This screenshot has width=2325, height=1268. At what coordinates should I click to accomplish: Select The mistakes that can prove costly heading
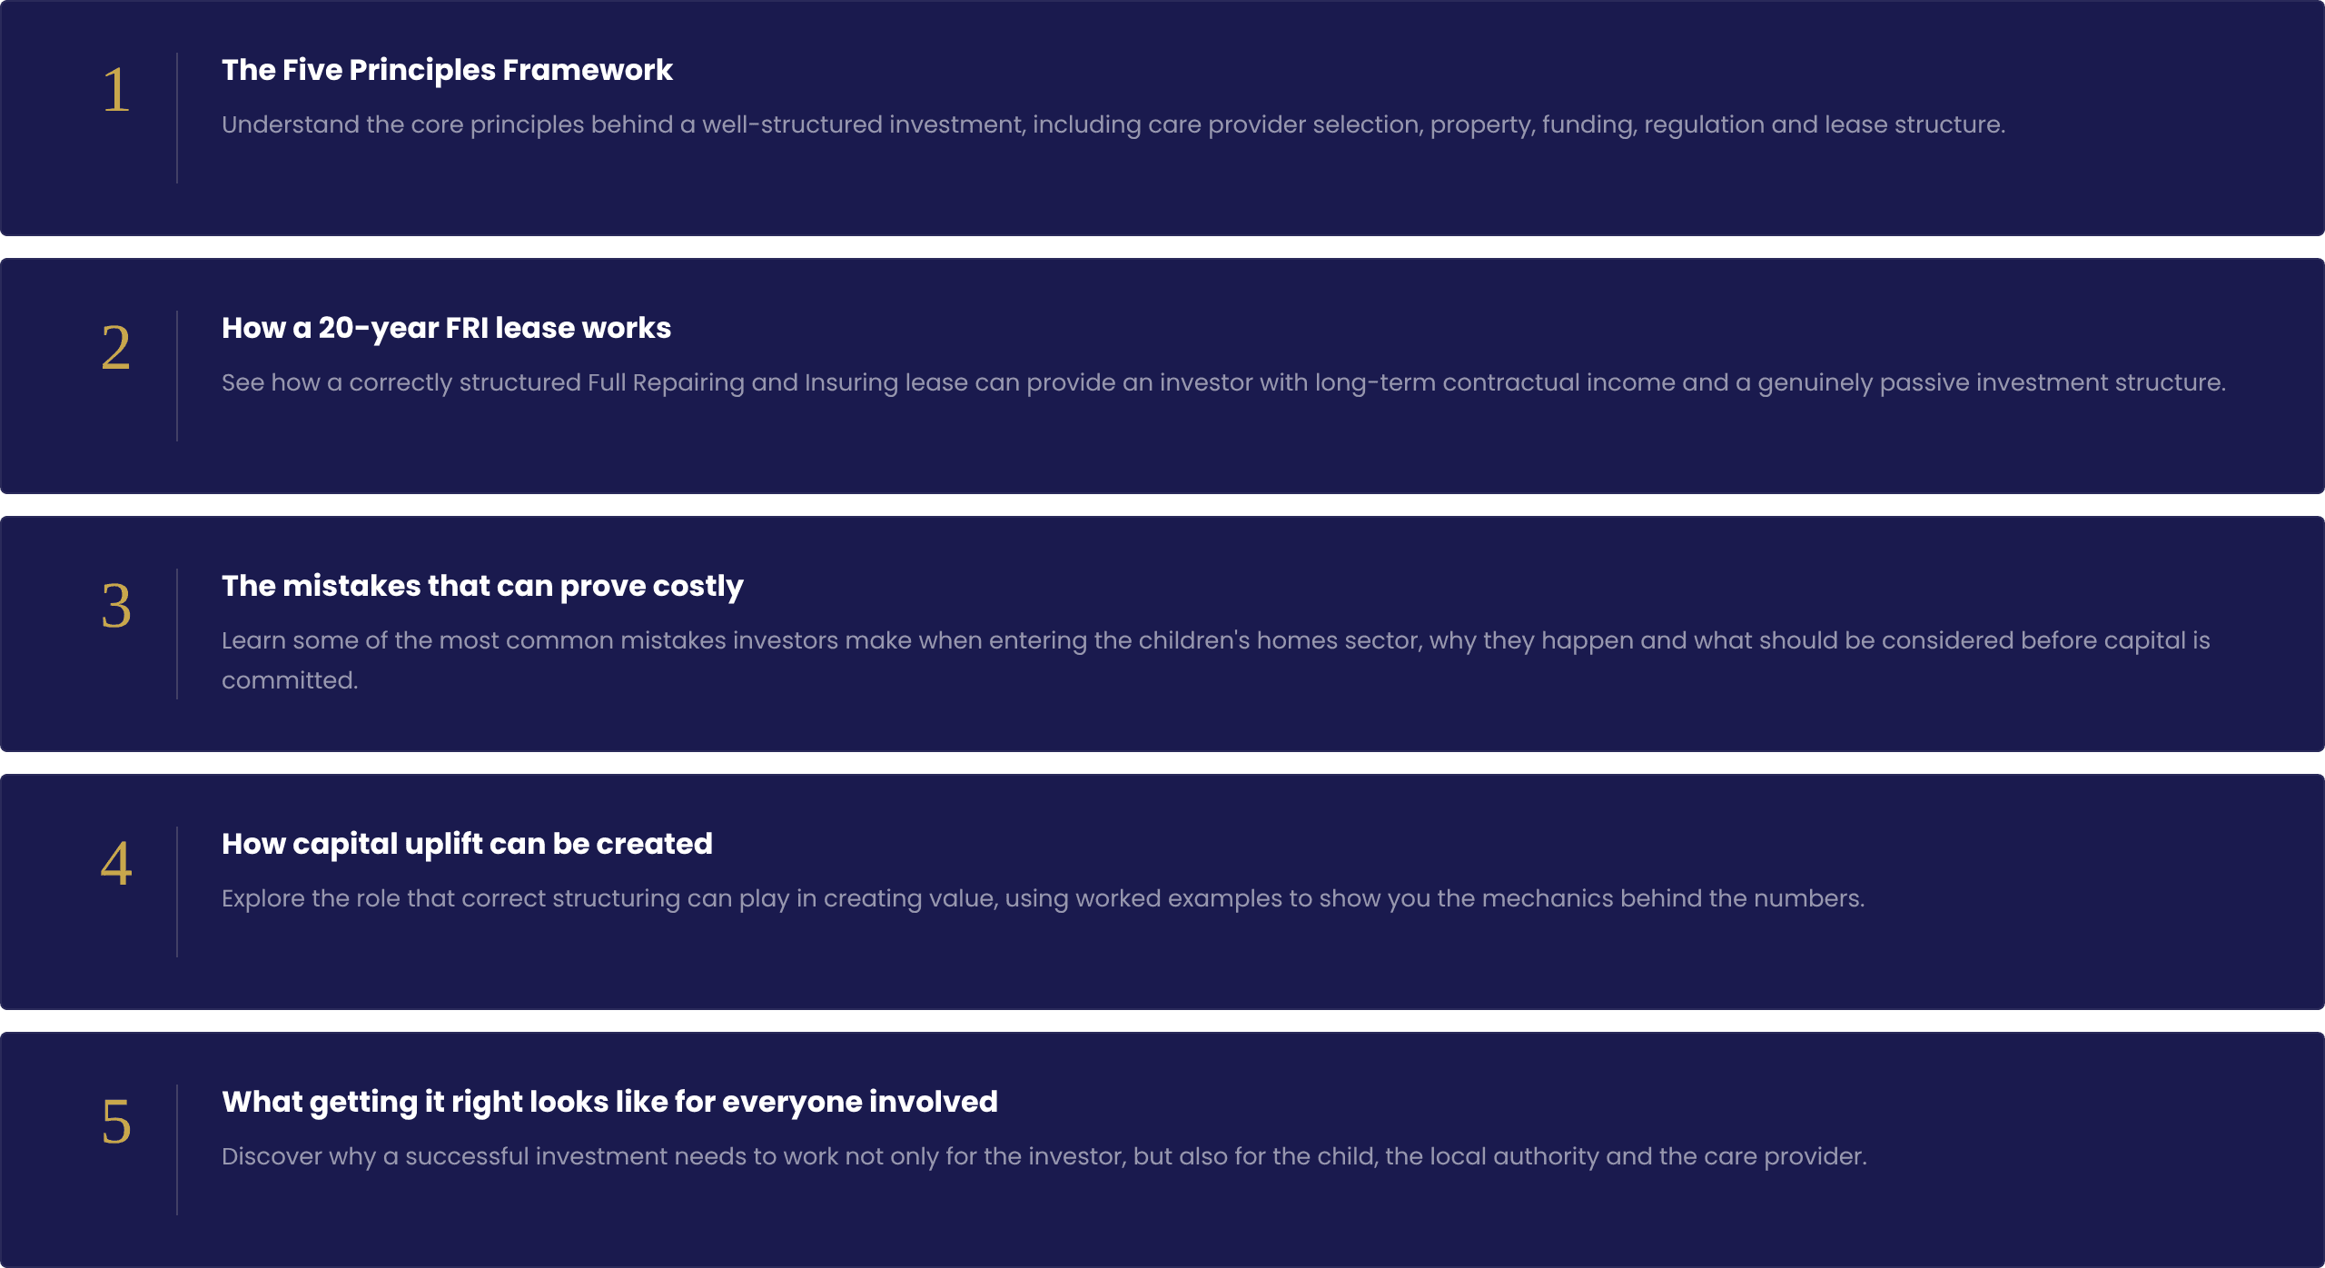coord(482,586)
